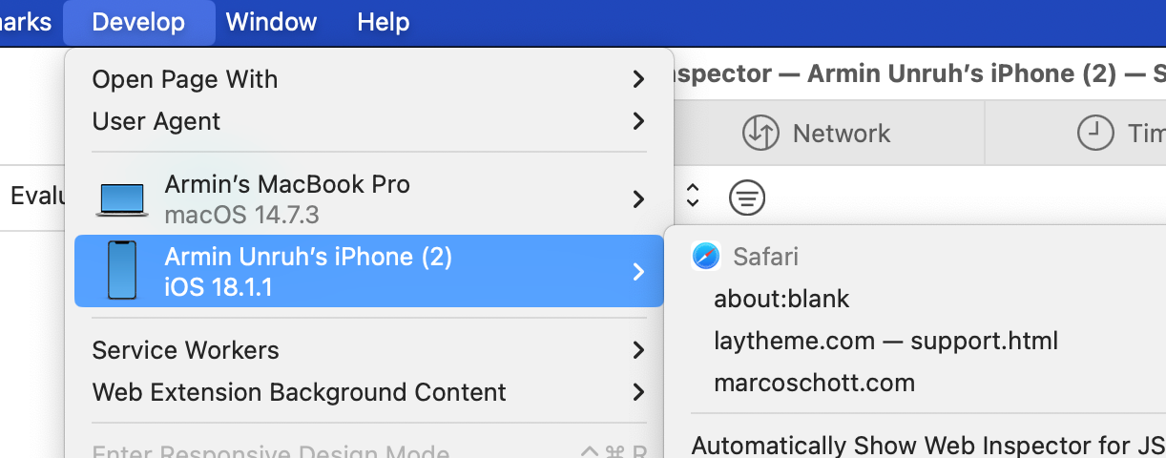The image size is (1166, 458).
Task: Open the Develop menu
Action: (138, 22)
